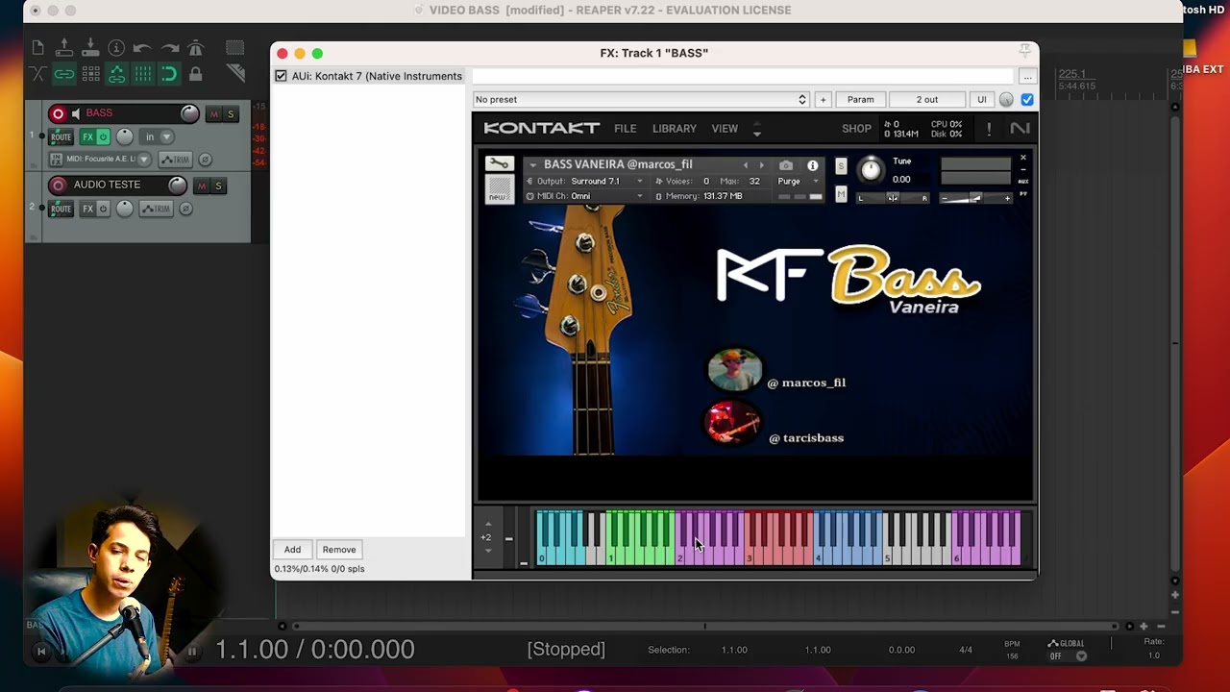
Task: Toggle item grouping chain-link icon
Action: [x=64, y=74]
